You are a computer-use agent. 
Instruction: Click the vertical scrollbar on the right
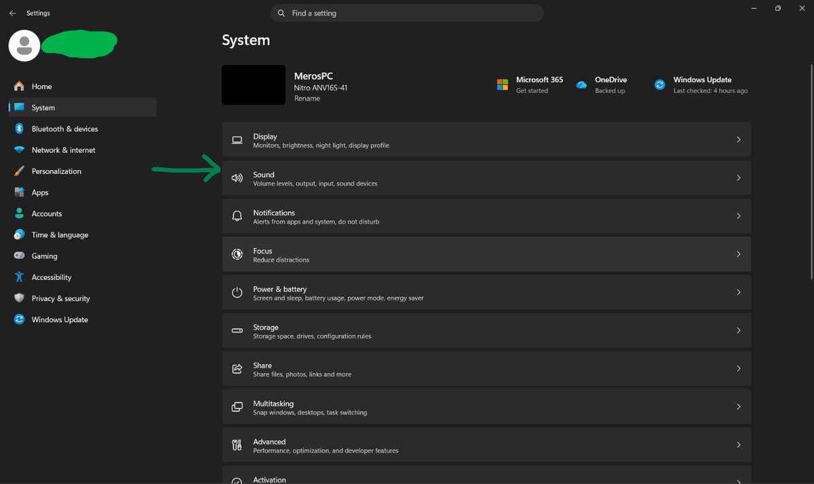click(x=811, y=171)
